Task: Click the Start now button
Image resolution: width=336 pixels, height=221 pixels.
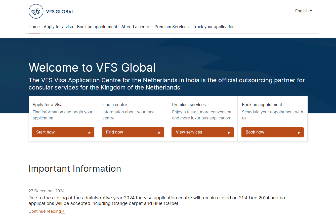Action: pos(63,132)
